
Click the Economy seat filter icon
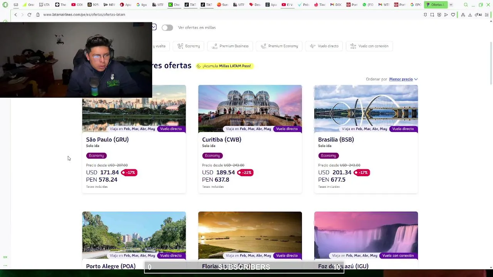coord(180,46)
